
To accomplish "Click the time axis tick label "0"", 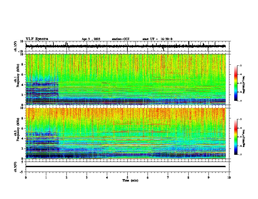I will 26,178.
